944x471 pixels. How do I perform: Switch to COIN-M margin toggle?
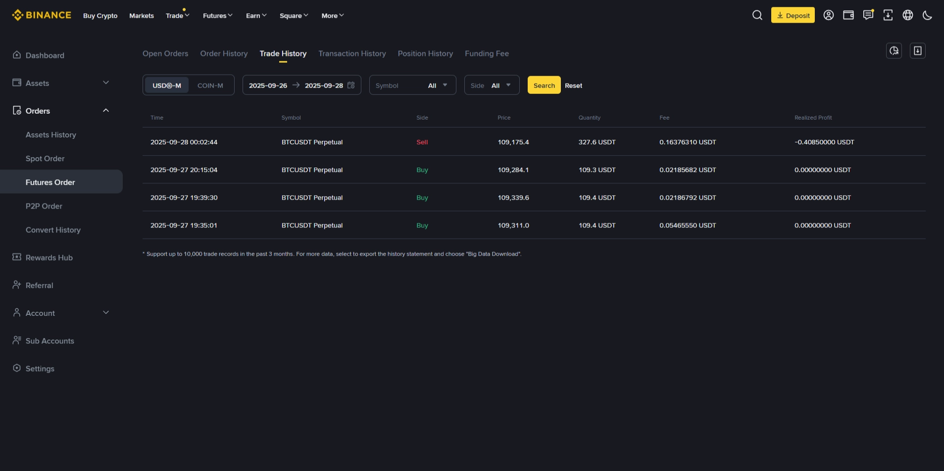210,86
